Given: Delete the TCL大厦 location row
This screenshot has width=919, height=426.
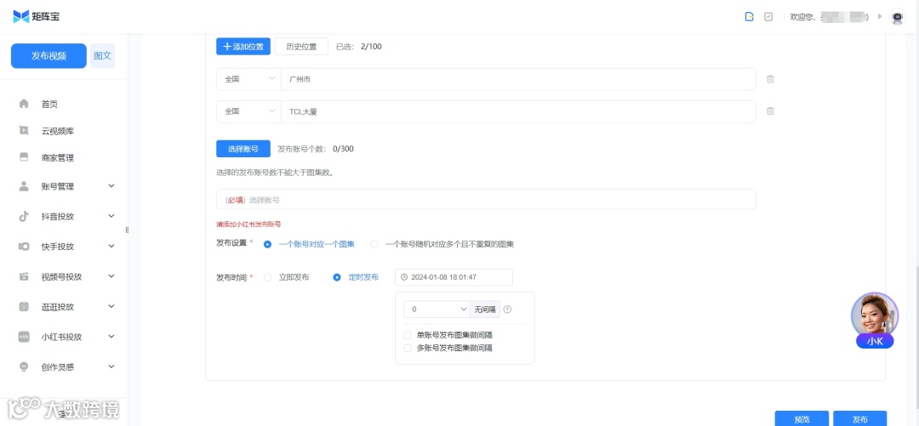Looking at the screenshot, I should pyautogui.click(x=770, y=111).
